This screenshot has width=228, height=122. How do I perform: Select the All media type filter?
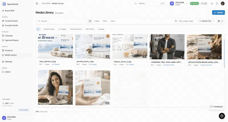(x=90, y=21)
